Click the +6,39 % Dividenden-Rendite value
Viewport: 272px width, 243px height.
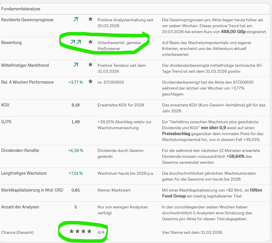[x=76, y=150]
